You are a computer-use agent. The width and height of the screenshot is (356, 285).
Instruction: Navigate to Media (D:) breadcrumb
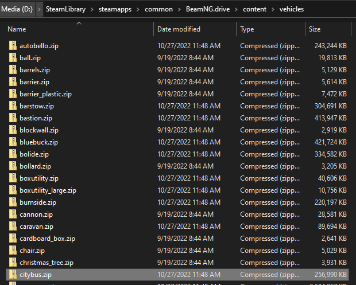coord(17,9)
